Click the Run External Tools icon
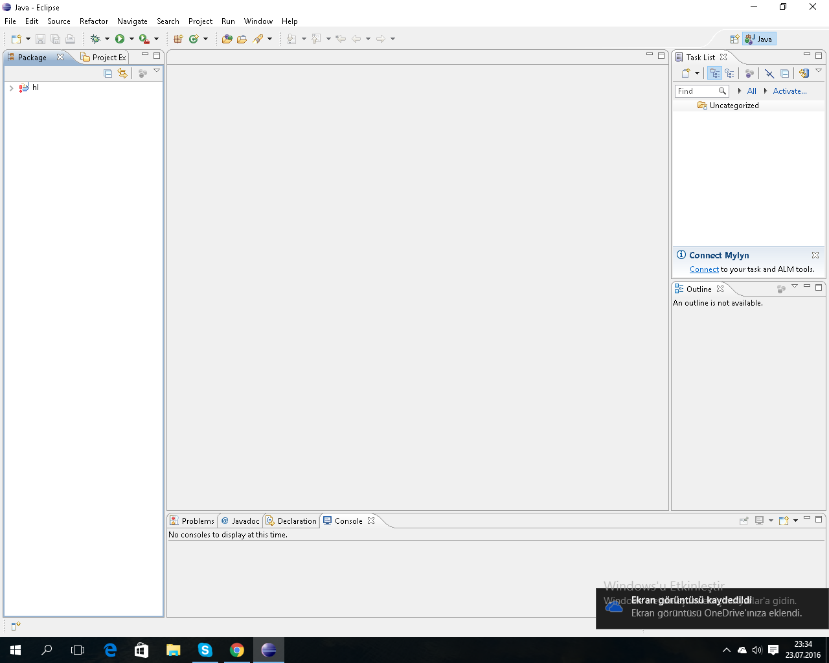Image resolution: width=829 pixels, height=663 pixels. coord(144,39)
